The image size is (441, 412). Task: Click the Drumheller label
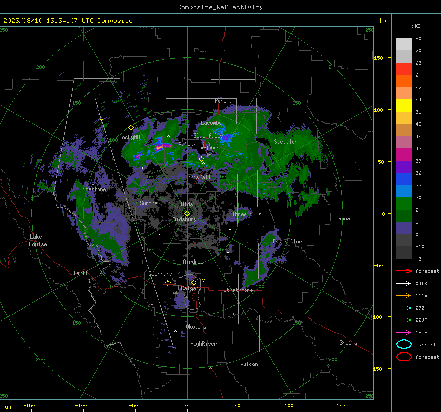tap(287, 242)
